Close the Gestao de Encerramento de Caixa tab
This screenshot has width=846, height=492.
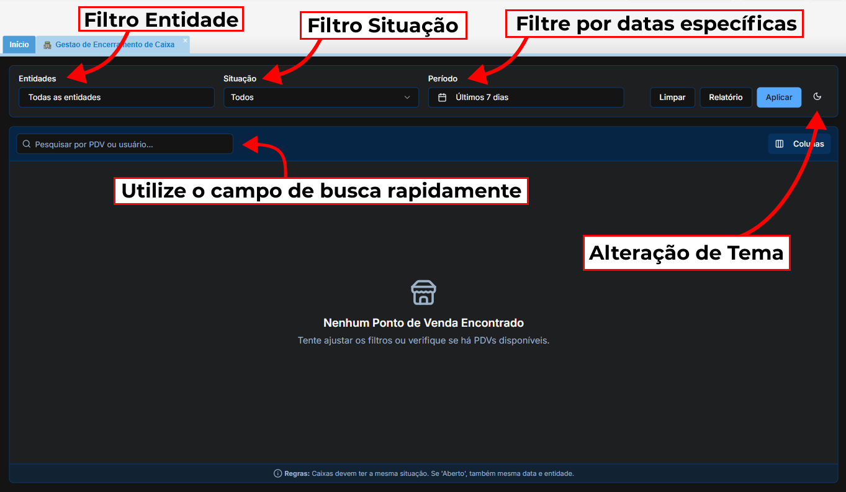tap(185, 40)
